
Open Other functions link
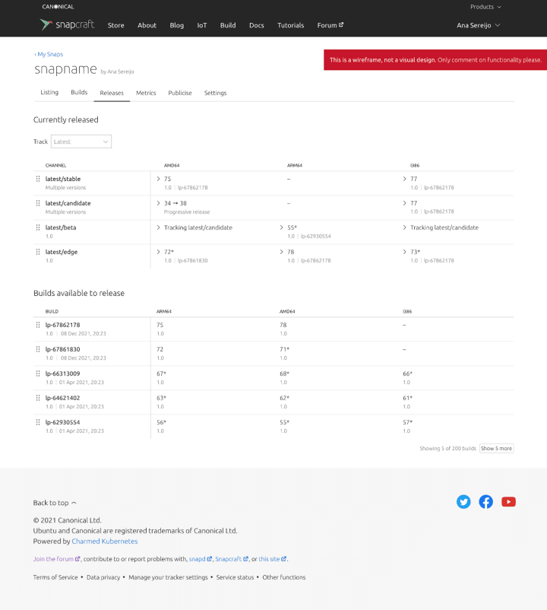point(284,577)
